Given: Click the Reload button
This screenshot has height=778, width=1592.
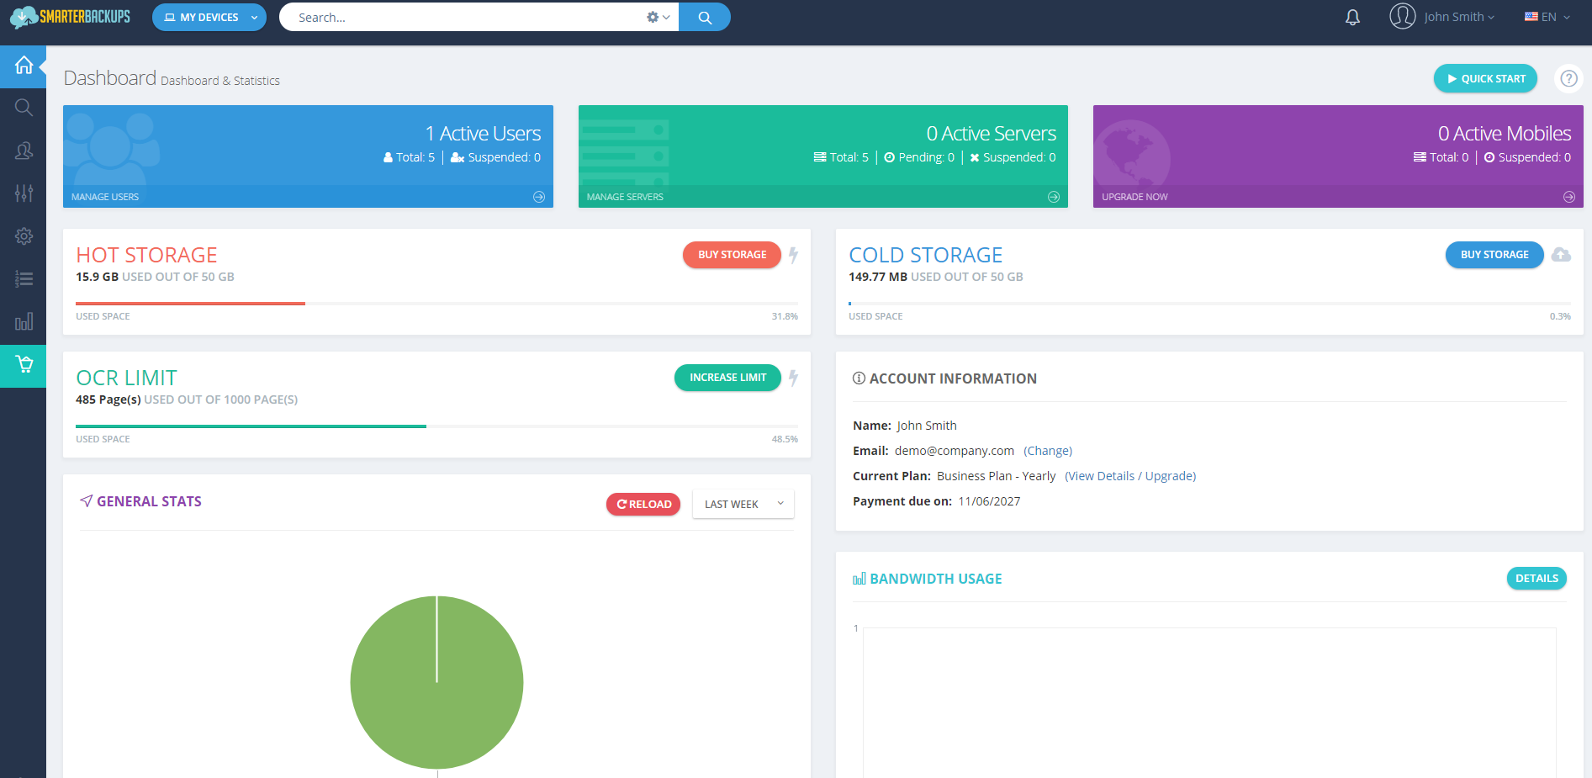Looking at the screenshot, I should [643, 504].
